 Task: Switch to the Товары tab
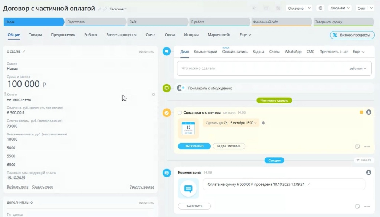point(35,35)
